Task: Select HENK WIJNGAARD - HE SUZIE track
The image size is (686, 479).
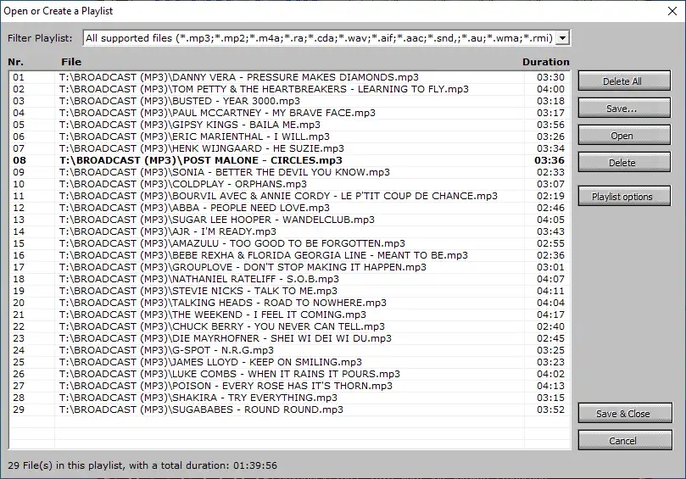Action: pyautogui.click(x=290, y=148)
